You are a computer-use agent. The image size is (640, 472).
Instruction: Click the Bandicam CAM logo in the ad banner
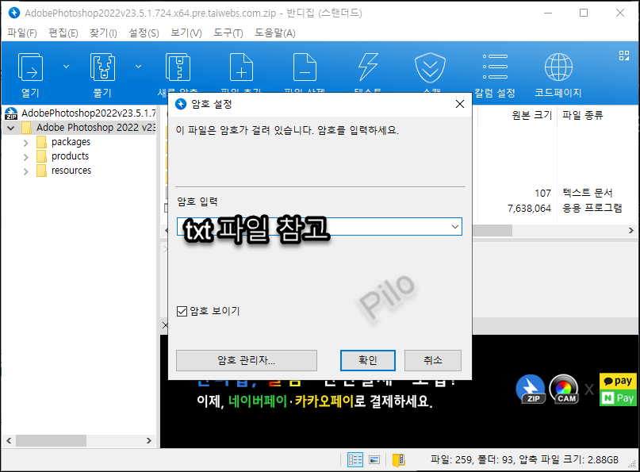click(564, 389)
